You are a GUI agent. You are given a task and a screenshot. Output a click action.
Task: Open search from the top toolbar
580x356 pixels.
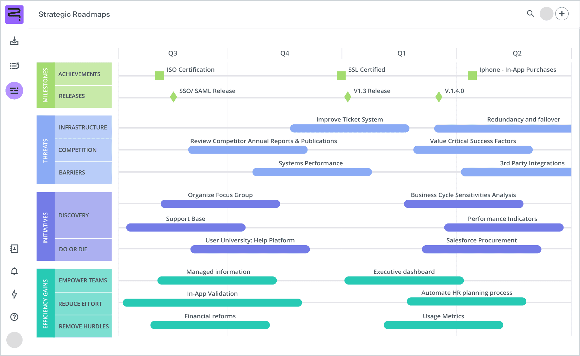coord(530,14)
